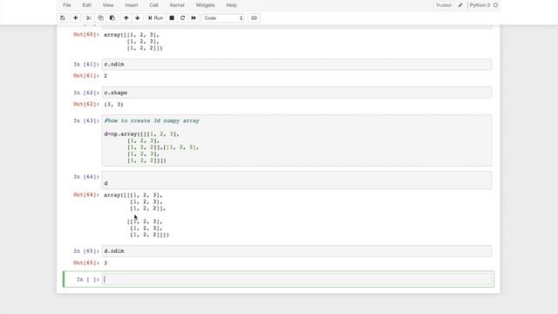Viewport: 558px width, 314px height.
Task: Interrupt the kernel with the stop icon
Action: click(172, 17)
